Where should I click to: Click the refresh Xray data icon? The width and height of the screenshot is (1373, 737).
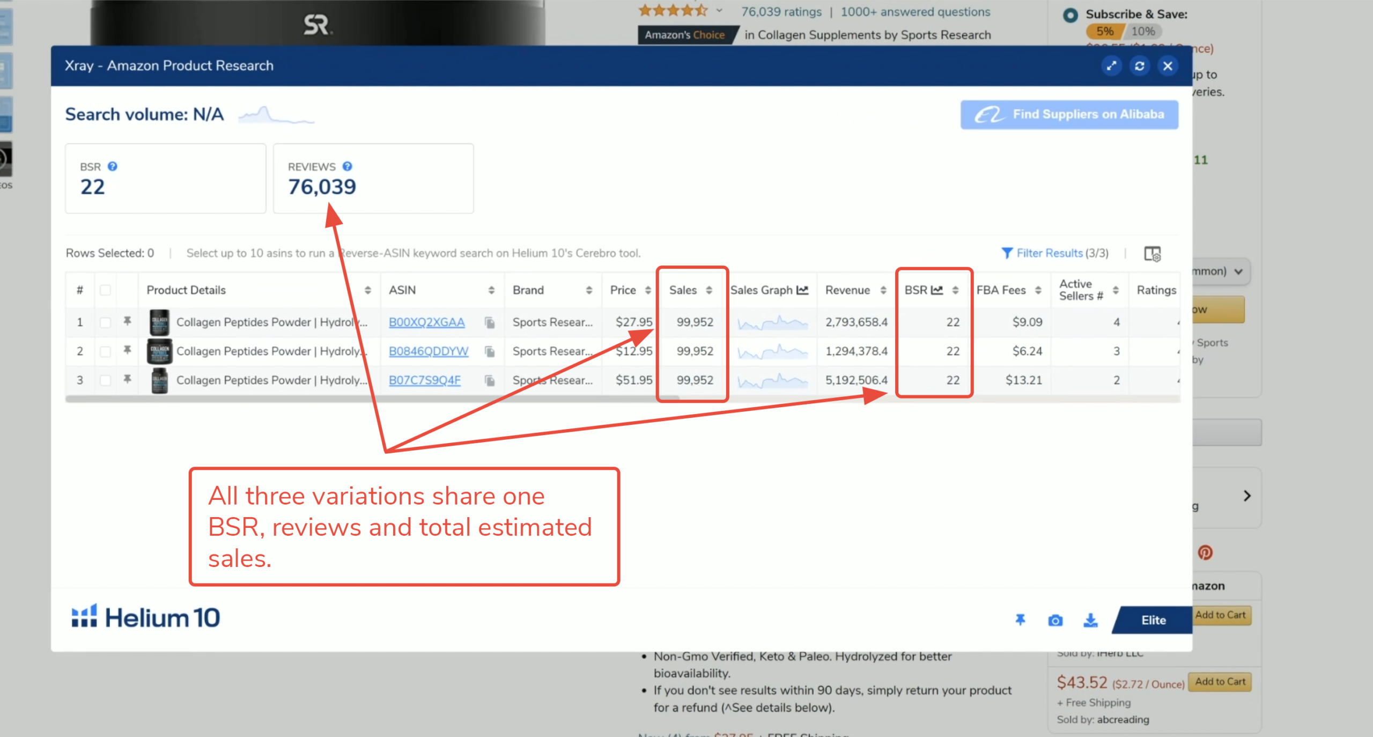(x=1139, y=66)
